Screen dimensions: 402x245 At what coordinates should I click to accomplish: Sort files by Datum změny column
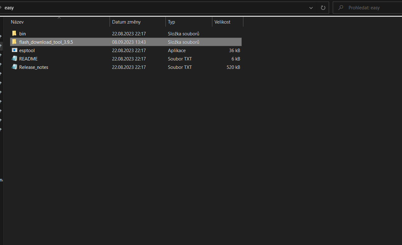tap(138, 22)
